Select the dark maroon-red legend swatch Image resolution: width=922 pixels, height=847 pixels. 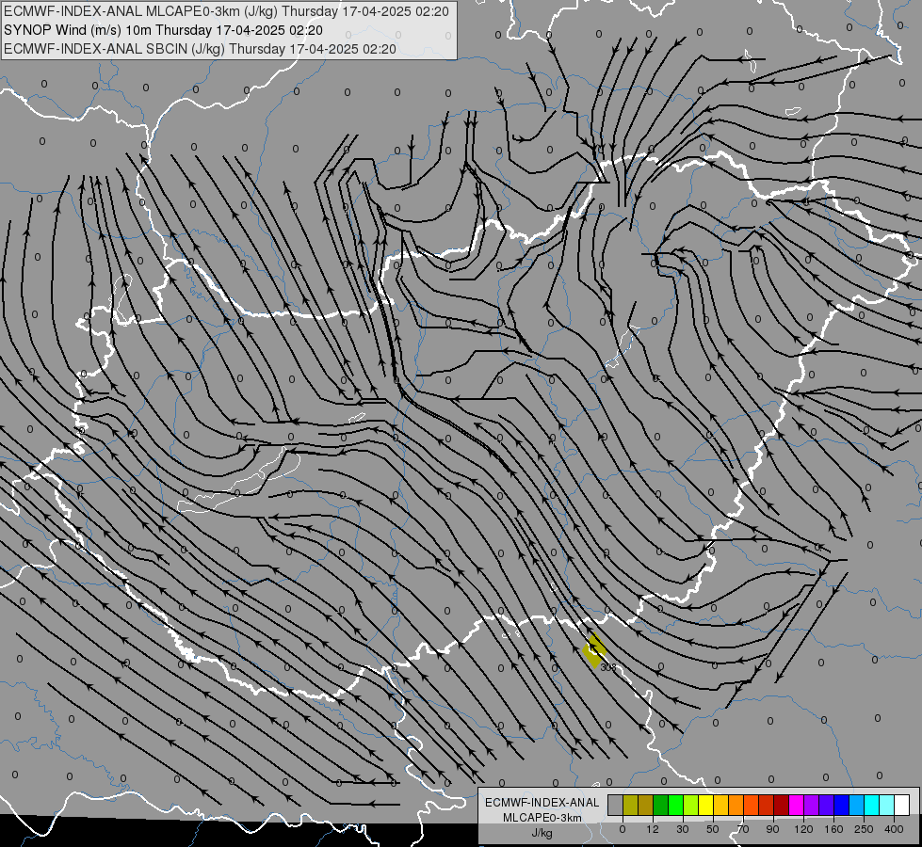[782, 805]
